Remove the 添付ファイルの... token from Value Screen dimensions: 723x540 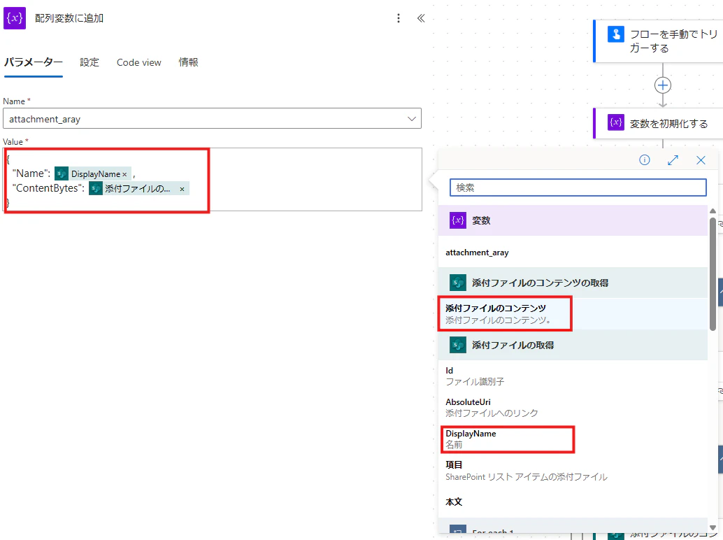click(x=182, y=189)
